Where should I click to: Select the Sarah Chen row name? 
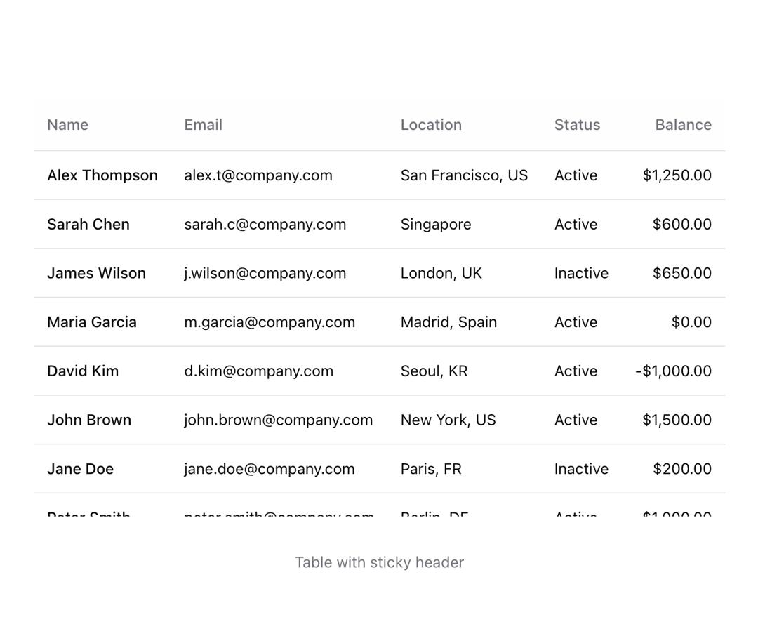88,225
